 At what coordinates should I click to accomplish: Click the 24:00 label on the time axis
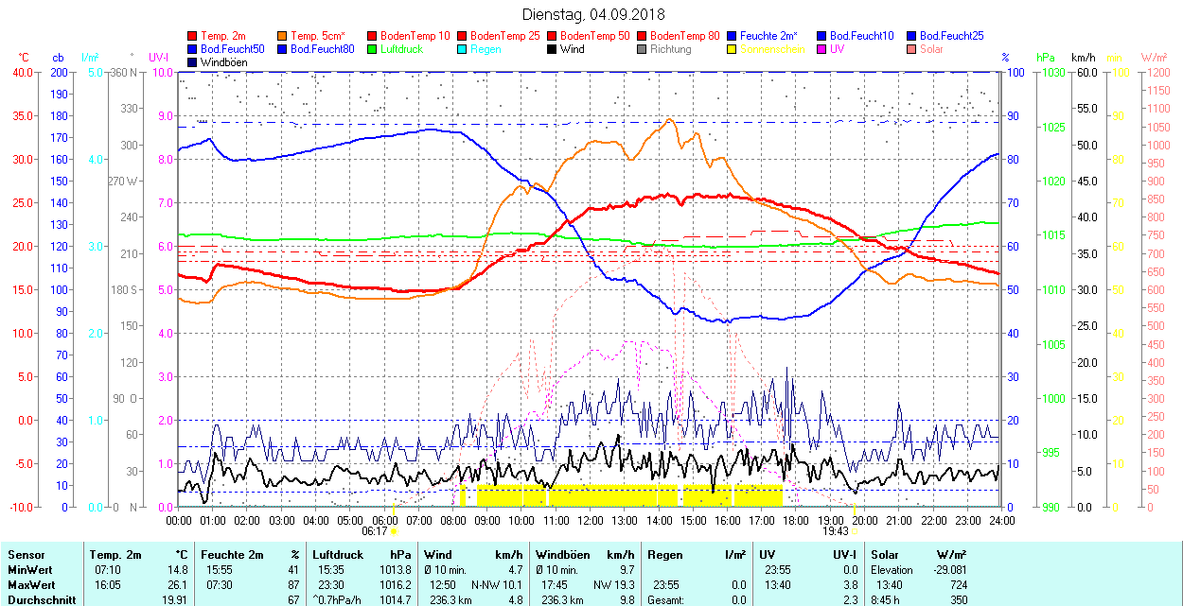tap(1001, 520)
